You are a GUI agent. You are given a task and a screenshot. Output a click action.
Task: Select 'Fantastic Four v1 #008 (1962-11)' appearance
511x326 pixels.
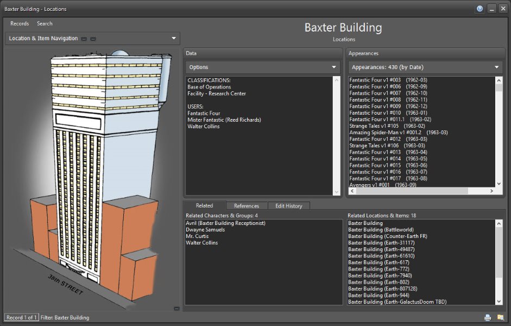point(388,100)
